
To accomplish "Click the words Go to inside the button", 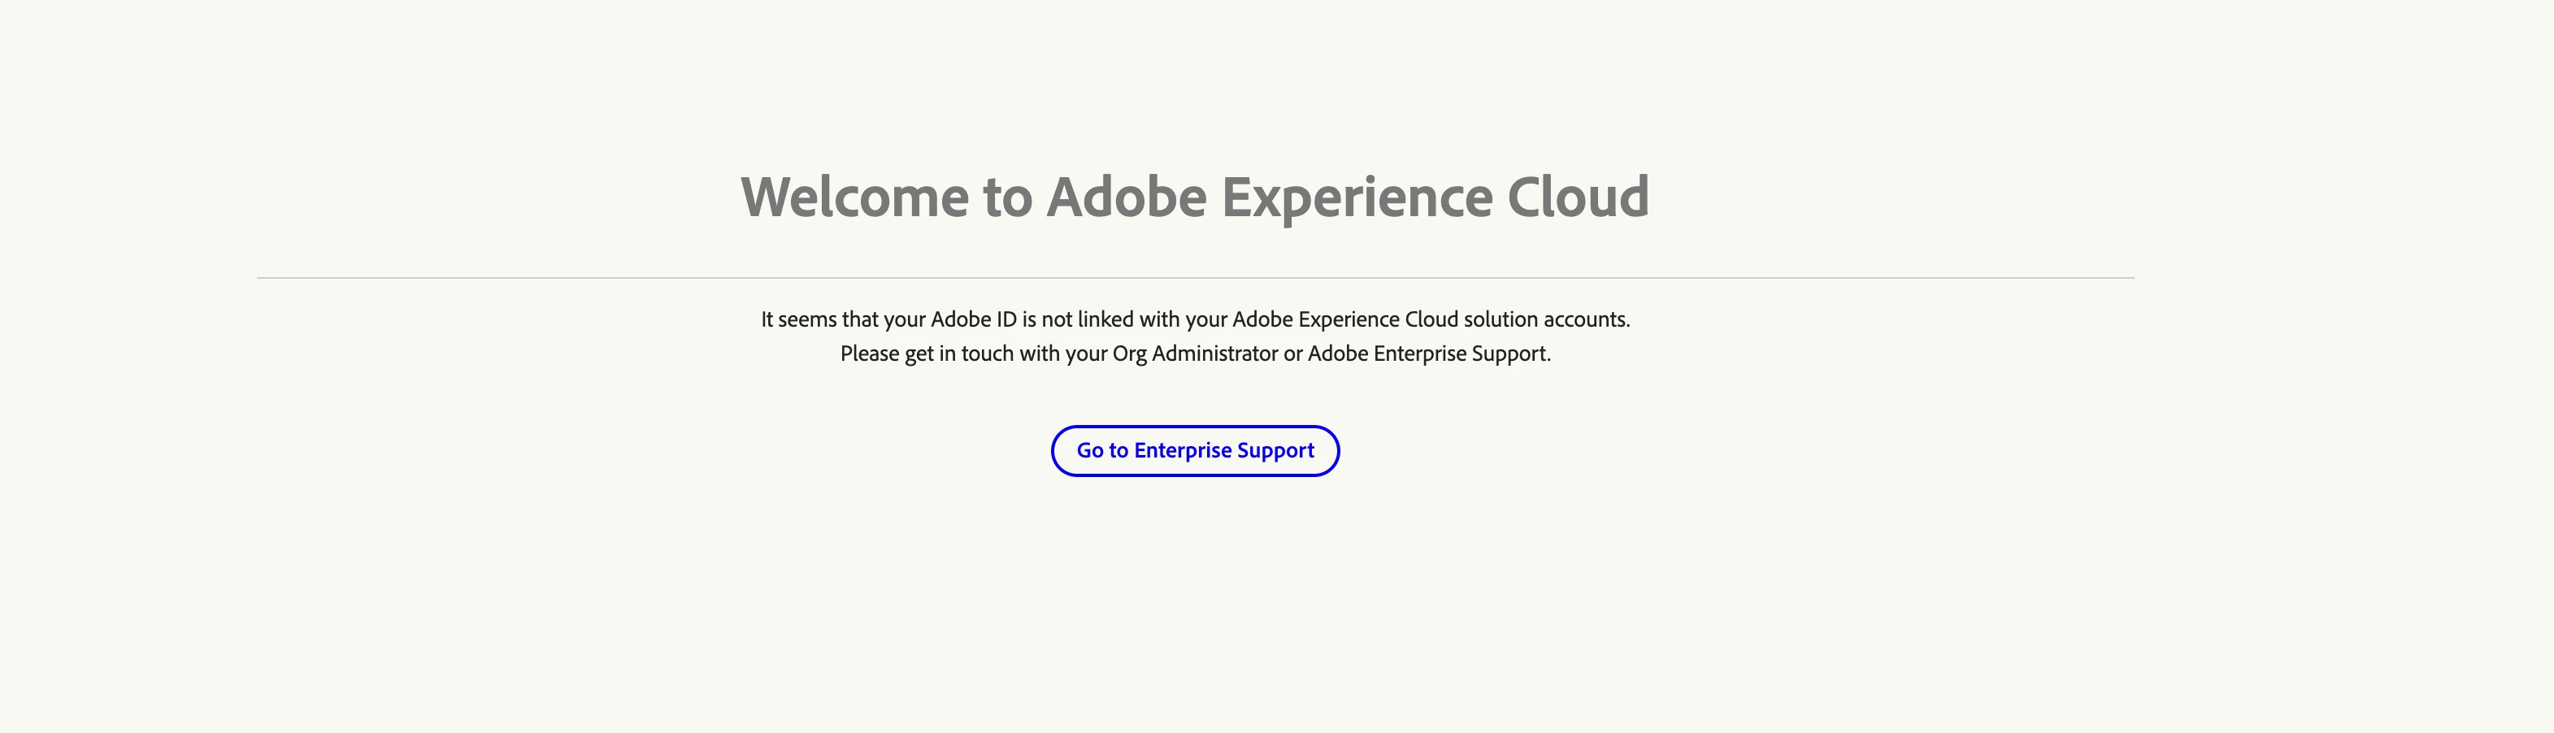I will (x=1102, y=451).
